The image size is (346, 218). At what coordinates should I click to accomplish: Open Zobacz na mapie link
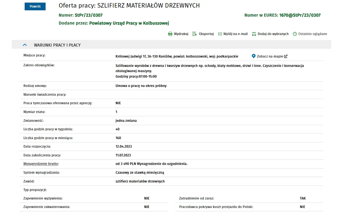tap(270, 56)
